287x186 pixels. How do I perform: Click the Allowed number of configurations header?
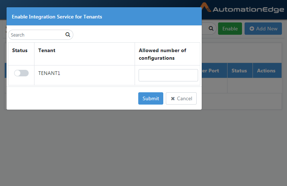click(x=162, y=54)
